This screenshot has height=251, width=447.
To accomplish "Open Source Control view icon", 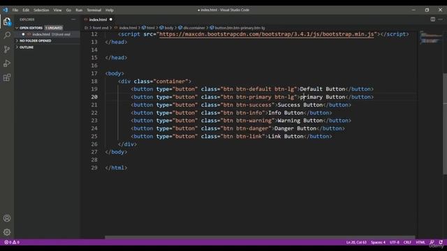I will (7, 50).
